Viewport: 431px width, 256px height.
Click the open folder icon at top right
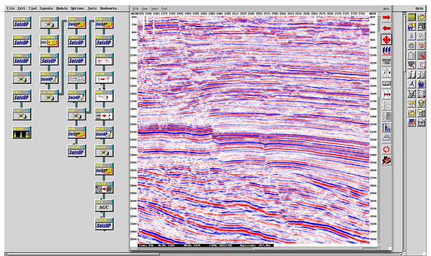[x=421, y=17]
